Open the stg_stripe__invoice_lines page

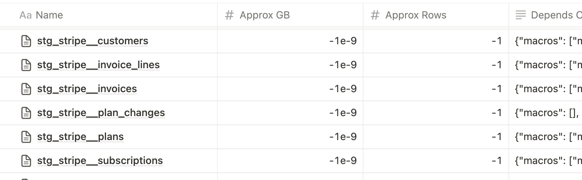tap(98, 65)
